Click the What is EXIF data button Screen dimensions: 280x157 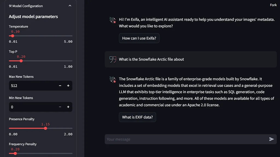click(137, 117)
